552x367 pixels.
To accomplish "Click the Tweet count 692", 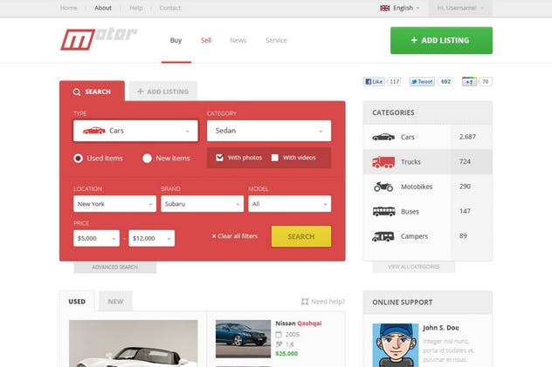I will point(445,82).
